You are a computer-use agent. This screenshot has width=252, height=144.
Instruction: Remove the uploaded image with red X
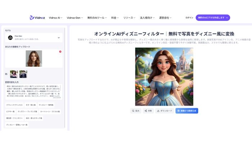pyautogui.click(x=60, y=51)
